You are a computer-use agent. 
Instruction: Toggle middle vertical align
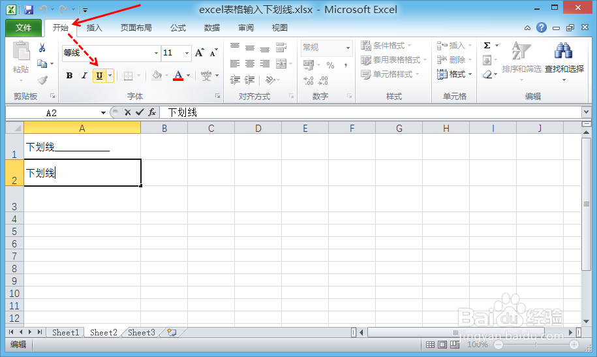click(x=250, y=48)
